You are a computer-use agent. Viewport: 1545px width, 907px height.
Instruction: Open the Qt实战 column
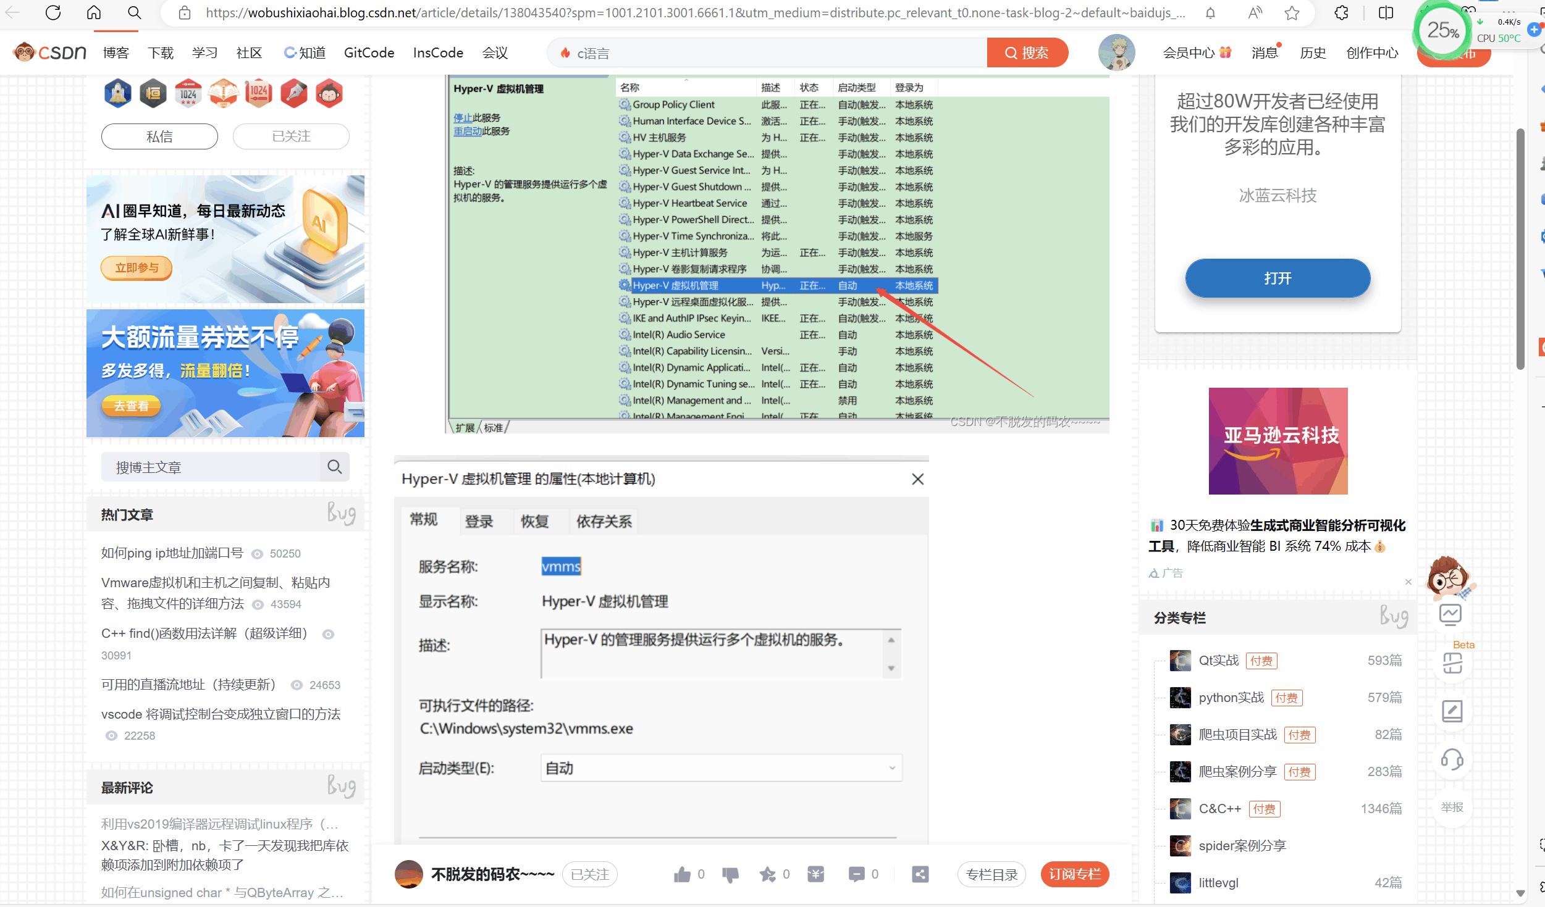(x=1218, y=661)
